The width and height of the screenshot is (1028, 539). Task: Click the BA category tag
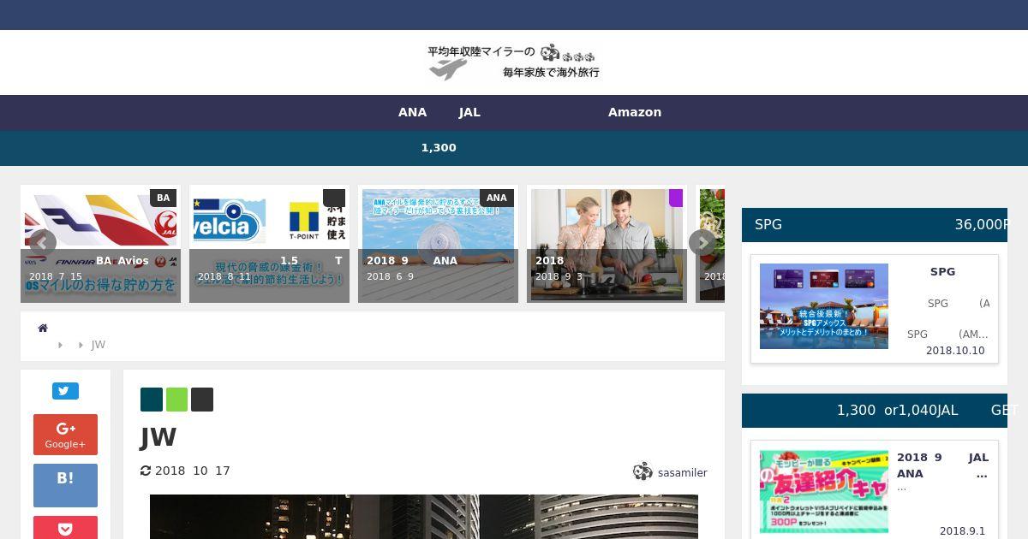pyautogui.click(x=163, y=198)
